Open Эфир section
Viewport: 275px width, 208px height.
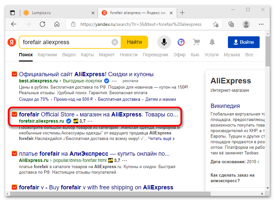pyautogui.click(x=179, y=55)
